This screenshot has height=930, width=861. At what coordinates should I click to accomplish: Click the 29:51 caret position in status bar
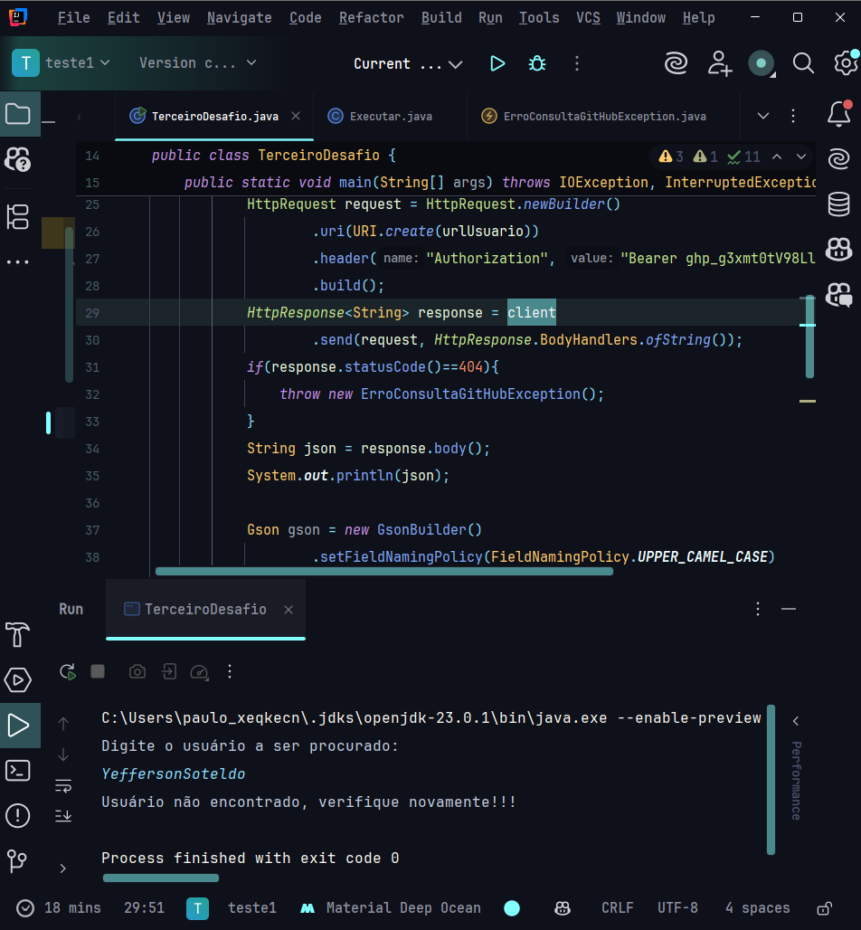pos(144,908)
